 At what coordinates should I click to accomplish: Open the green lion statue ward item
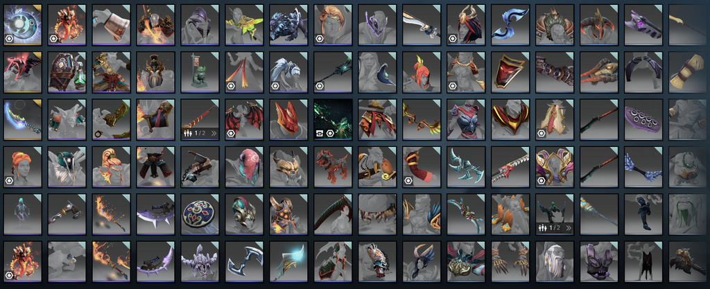[x=200, y=72]
